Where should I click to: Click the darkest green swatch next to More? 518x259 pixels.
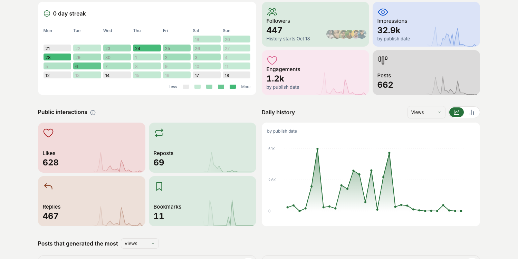233,87
